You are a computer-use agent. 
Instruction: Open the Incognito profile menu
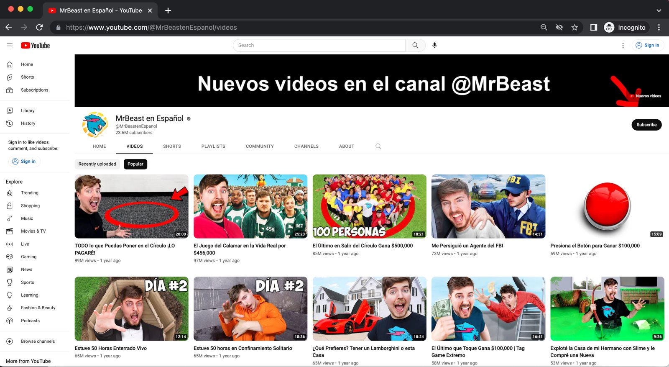point(626,27)
